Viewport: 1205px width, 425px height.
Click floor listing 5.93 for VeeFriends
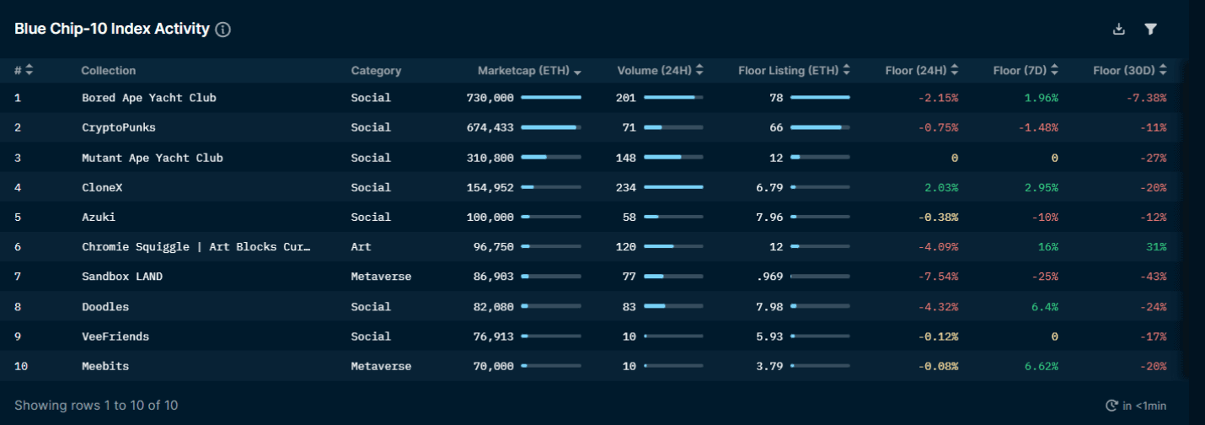coord(769,336)
